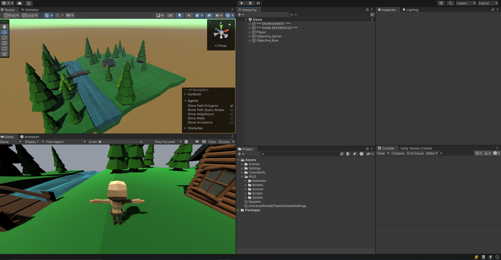Collapse Agents section in AI Navigation
The height and width of the screenshot is (260, 501).
[185, 101]
